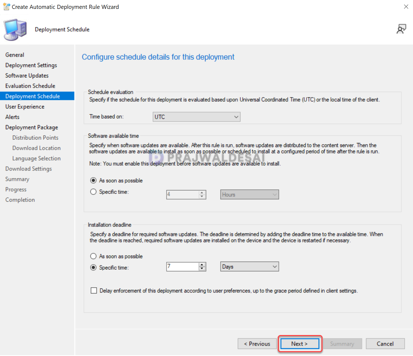Click the 'Software available time' group label
Image resolution: width=413 pixels, height=356 pixels.
(114, 136)
